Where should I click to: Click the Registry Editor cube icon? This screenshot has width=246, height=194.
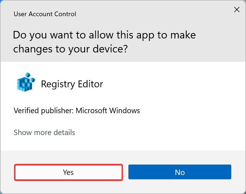(26, 82)
